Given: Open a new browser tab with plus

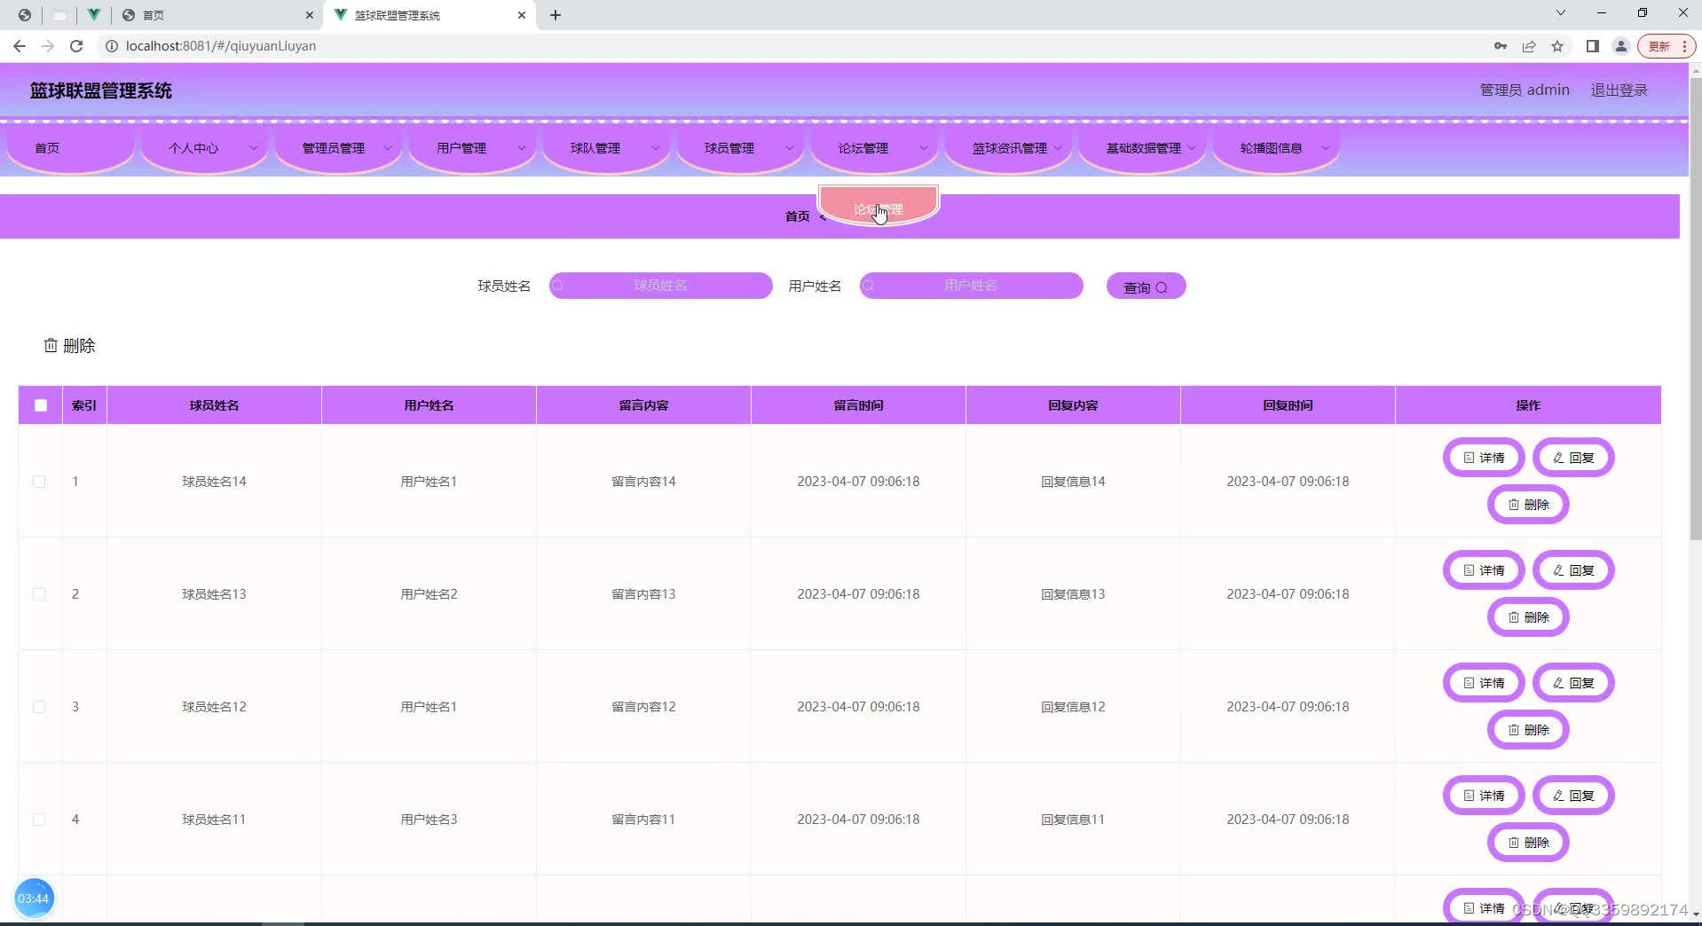Looking at the screenshot, I should pos(556,15).
